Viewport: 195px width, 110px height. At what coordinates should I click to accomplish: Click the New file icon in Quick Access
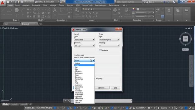[8, 2]
